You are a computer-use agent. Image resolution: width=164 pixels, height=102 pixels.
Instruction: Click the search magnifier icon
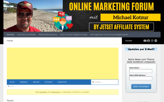(x=93, y=82)
